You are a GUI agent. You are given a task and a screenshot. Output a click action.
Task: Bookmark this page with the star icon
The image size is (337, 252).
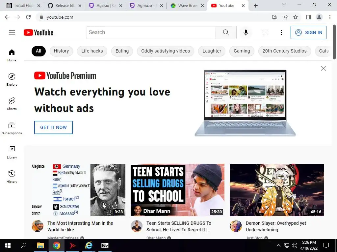point(296,17)
